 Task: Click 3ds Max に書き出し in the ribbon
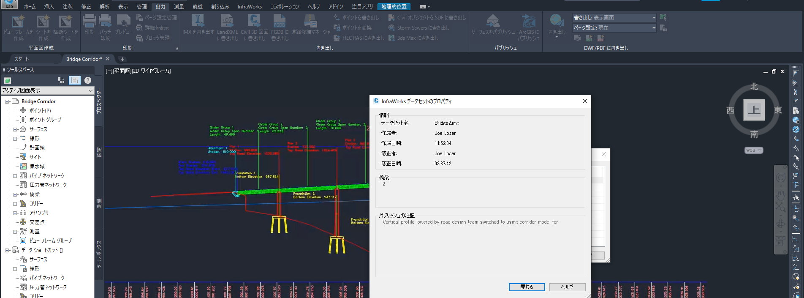413,38
